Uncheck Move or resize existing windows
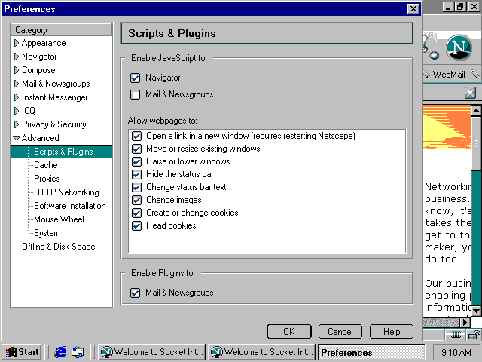 [136, 149]
